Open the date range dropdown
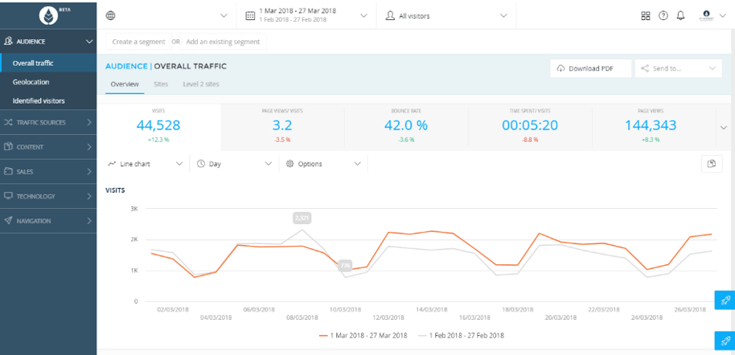The width and height of the screenshot is (735, 355). 306,15
